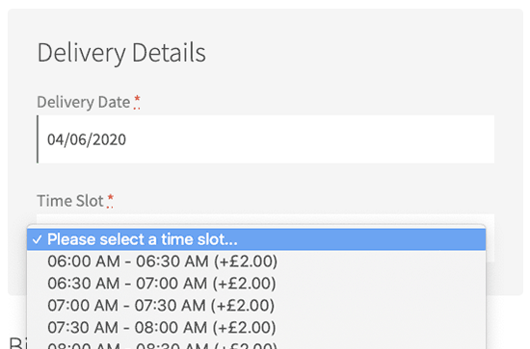This screenshot has width=530, height=349.
Task: Click the red required asterisk after Time Slot
Action: click(110, 201)
